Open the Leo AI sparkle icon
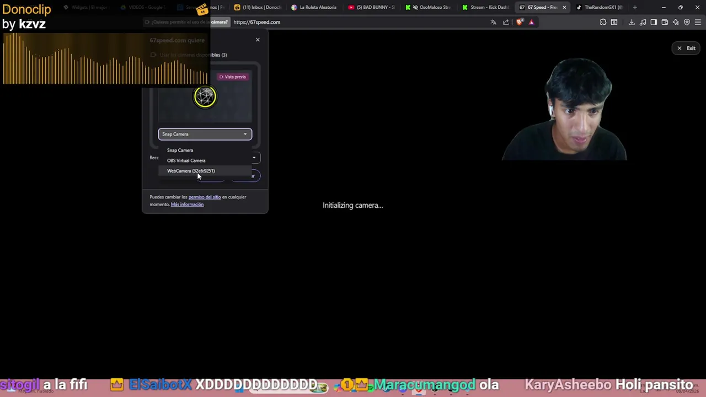Screen dimensions: 706x397 (676, 22)
